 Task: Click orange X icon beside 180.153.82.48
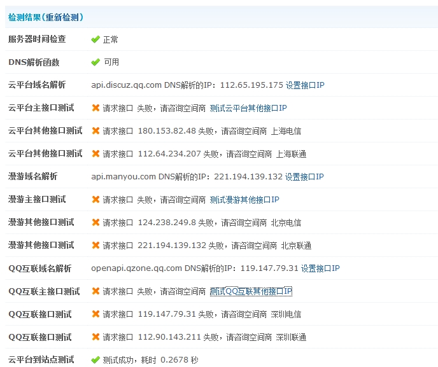95,130
